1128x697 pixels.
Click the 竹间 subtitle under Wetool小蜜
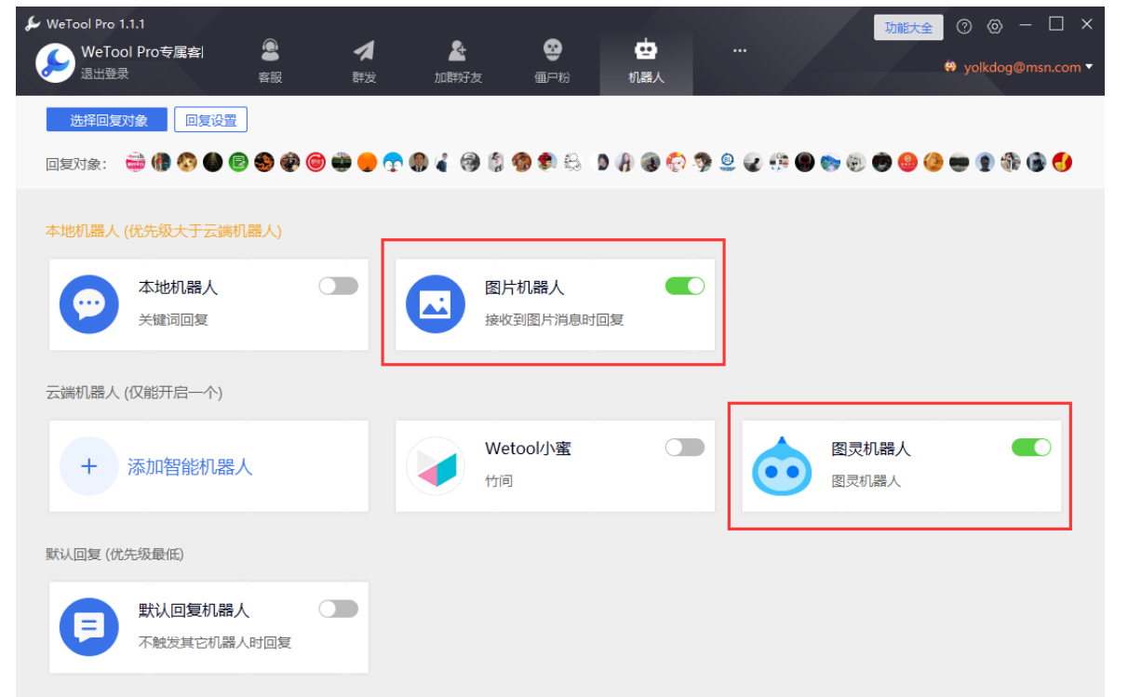pyautogui.click(x=499, y=481)
